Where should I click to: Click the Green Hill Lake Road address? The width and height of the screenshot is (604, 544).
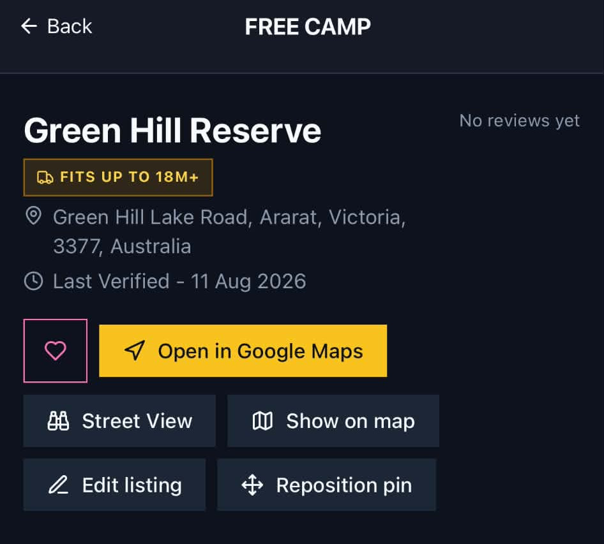230,232
